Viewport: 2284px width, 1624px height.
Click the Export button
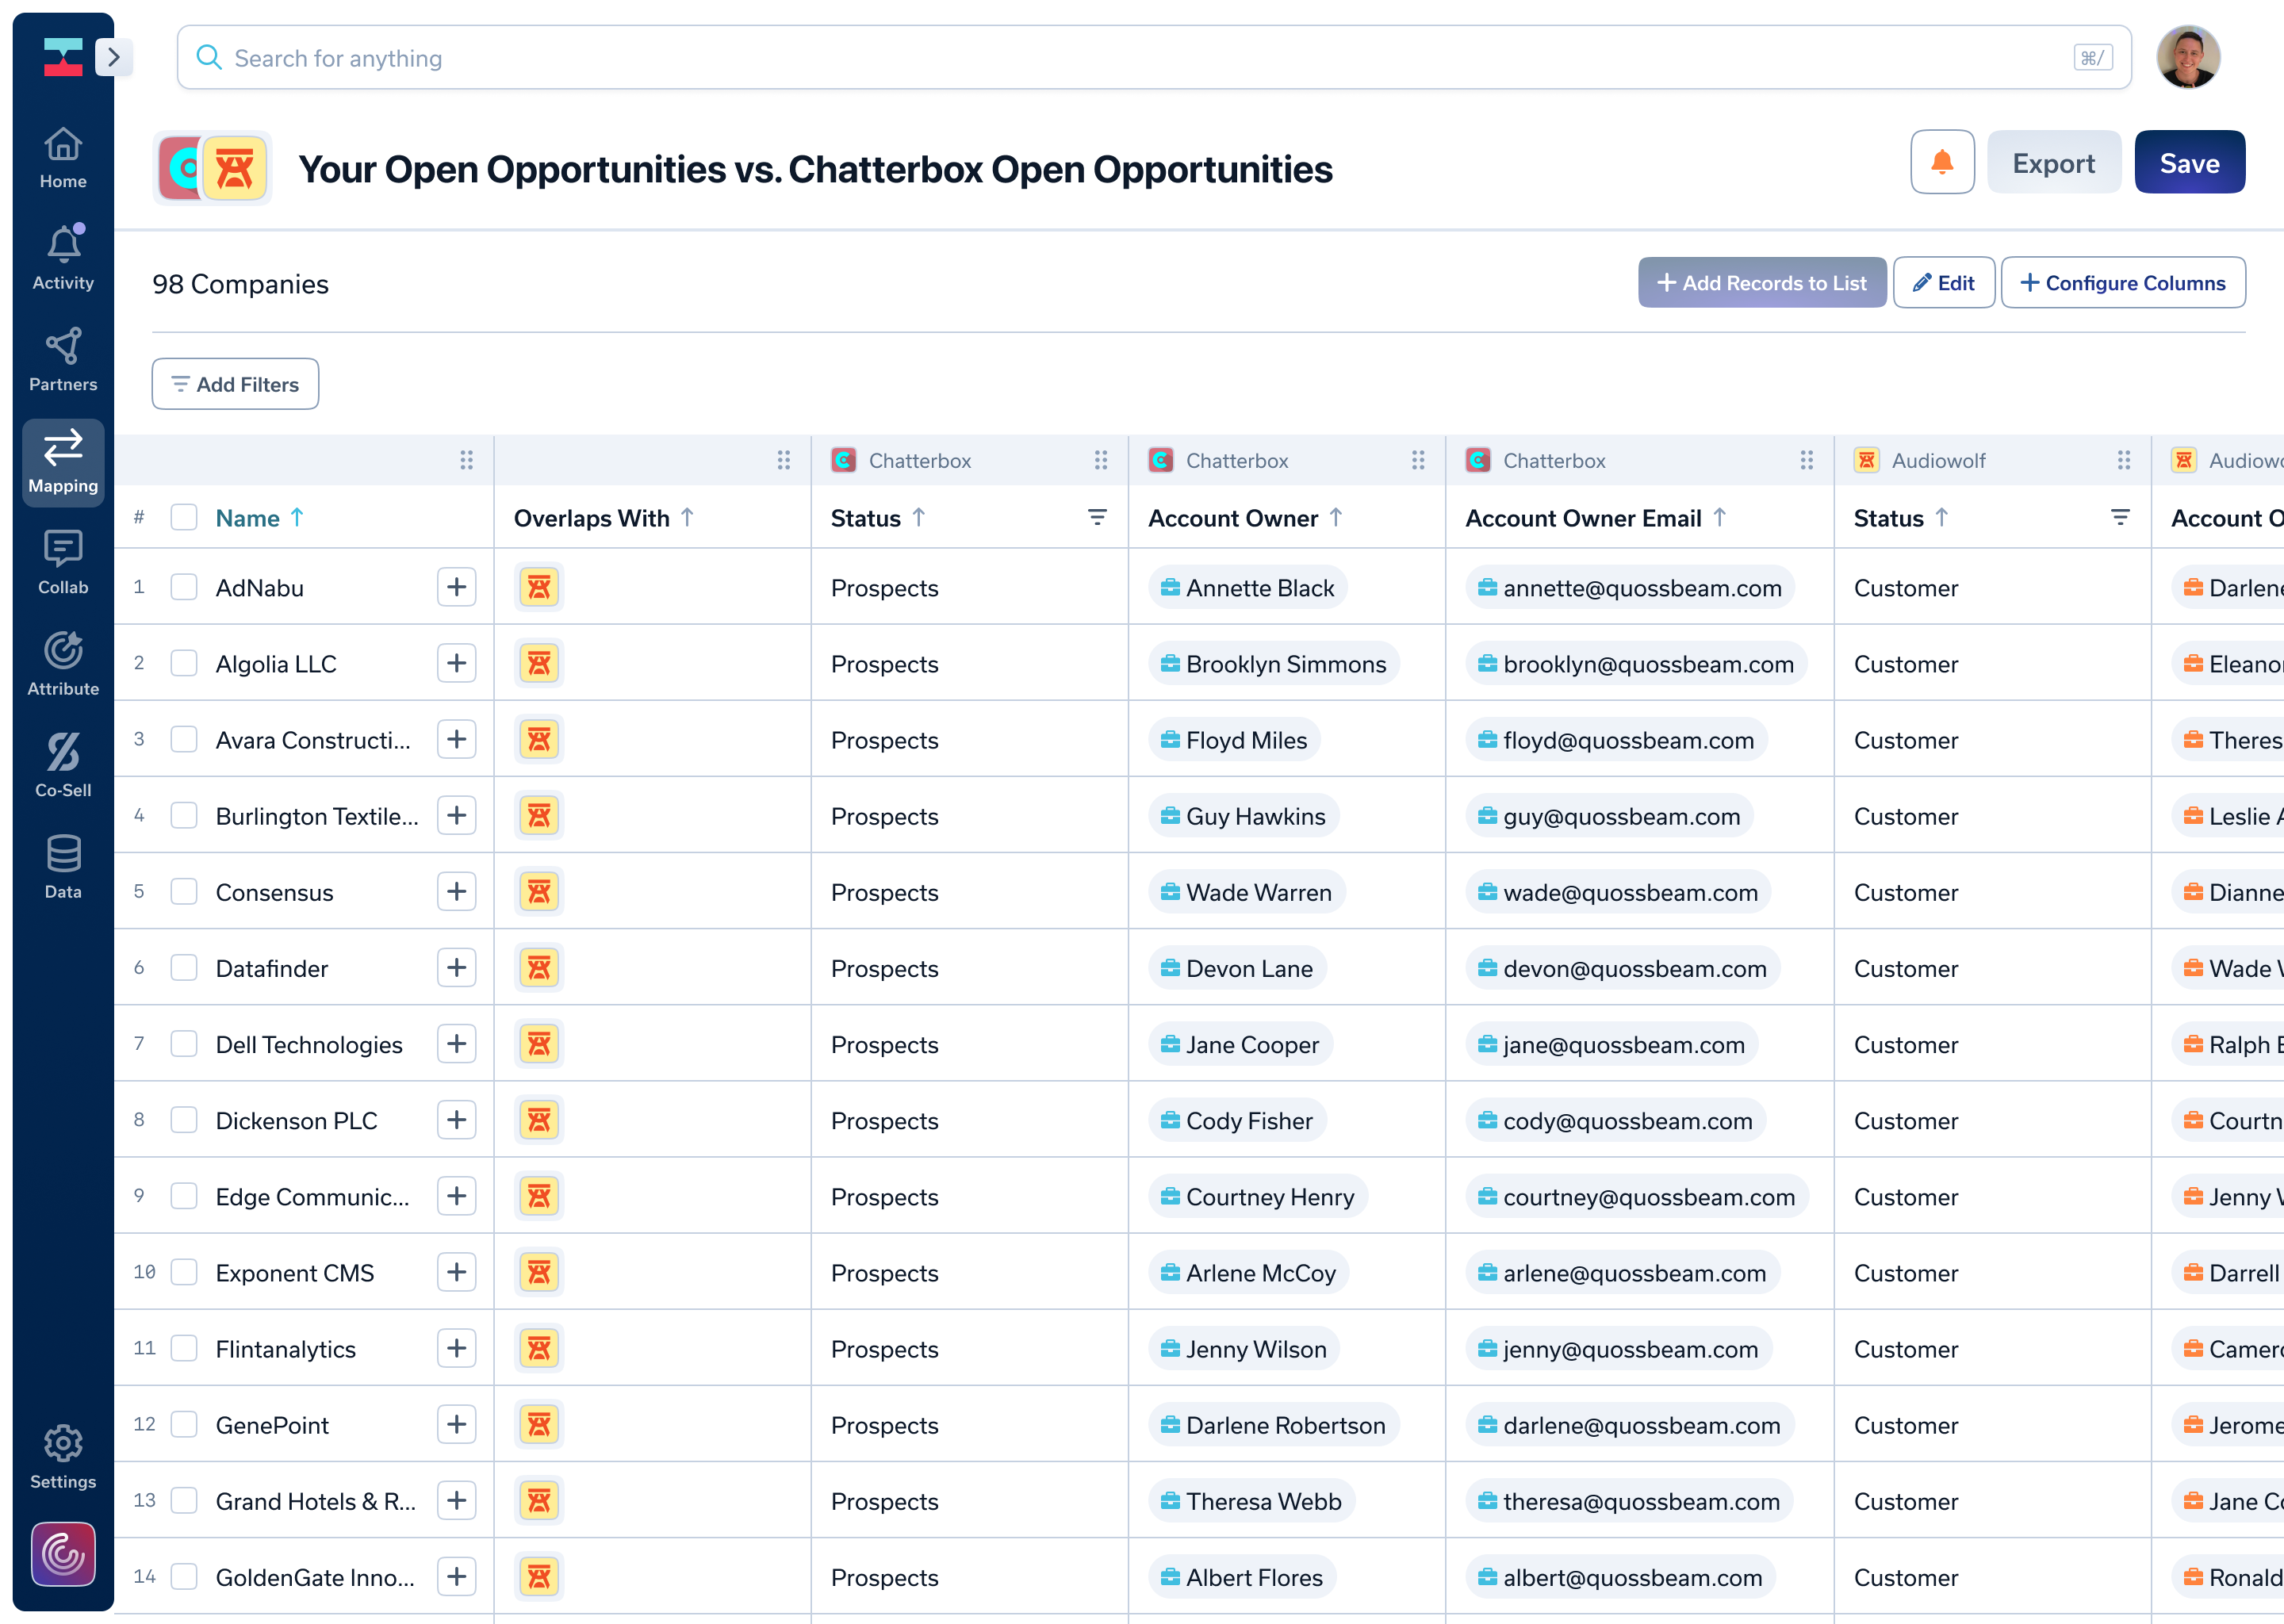(x=2053, y=162)
